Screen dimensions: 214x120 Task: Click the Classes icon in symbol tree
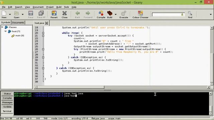pyautogui.click(x=6, y=27)
